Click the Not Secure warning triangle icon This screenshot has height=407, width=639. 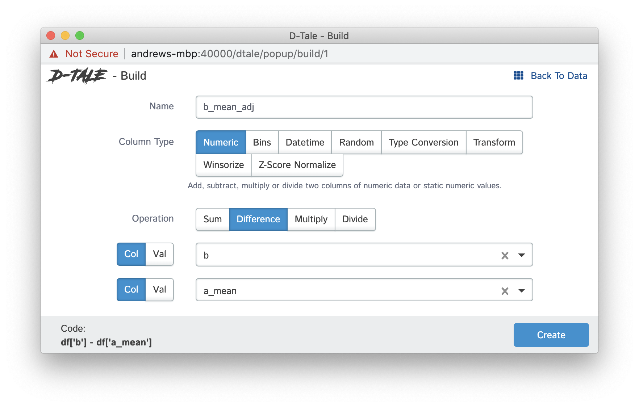pyautogui.click(x=54, y=54)
